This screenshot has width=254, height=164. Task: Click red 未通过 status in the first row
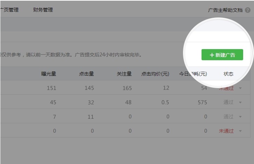click(226, 88)
